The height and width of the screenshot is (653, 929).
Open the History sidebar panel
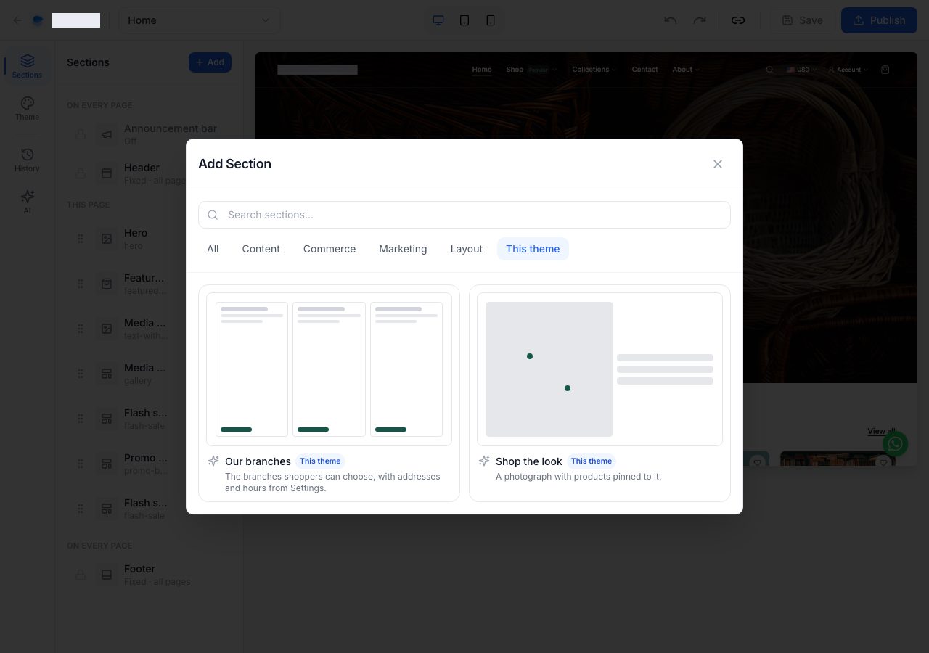pyautogui.click(x=28, y=160)
